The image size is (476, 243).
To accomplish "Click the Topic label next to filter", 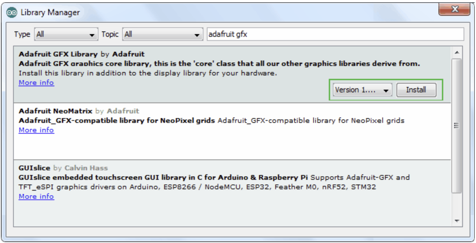I will click(x=110, y=34).
